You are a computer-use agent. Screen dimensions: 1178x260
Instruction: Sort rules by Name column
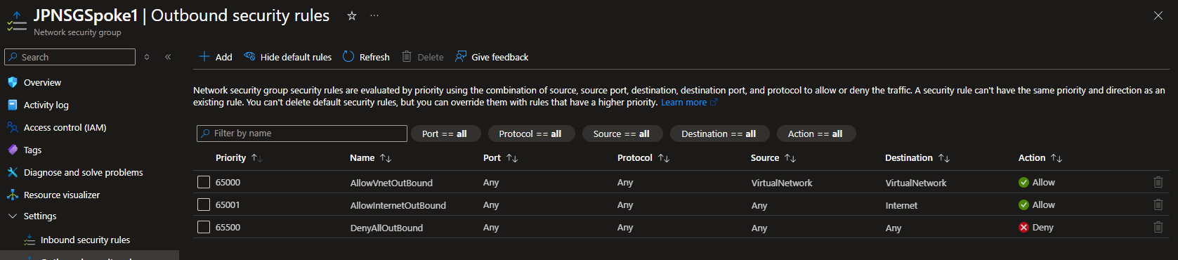click(x=371, y=158)
